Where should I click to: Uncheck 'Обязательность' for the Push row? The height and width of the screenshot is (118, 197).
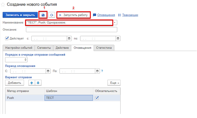point(97,98)
